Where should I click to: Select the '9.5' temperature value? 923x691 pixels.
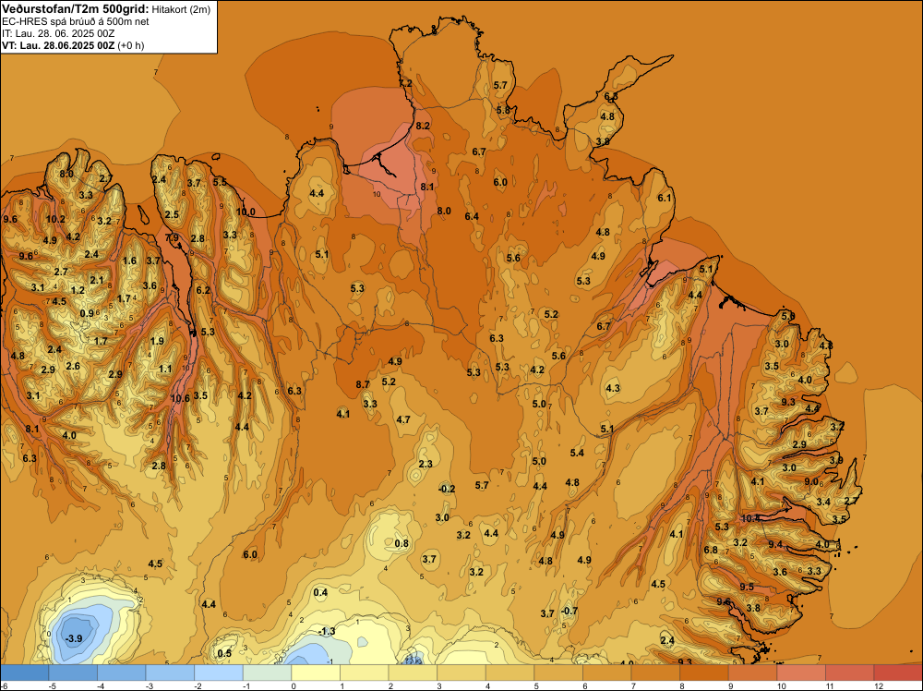point(747,587)
